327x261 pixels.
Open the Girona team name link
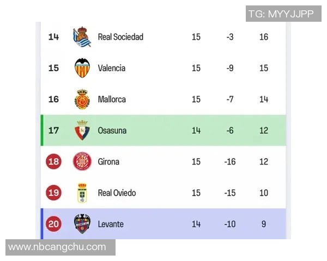click(x=108, y=161)
